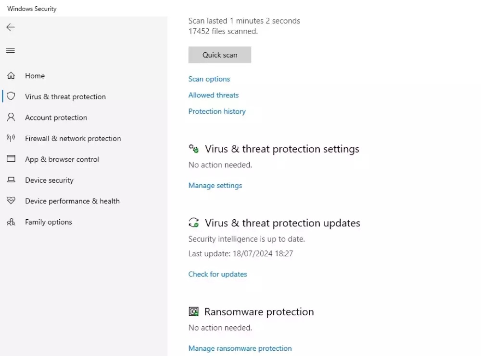Select Device performance & health
Image resolution: width=481 pixels, height=356 pixels.
[72, 201]
